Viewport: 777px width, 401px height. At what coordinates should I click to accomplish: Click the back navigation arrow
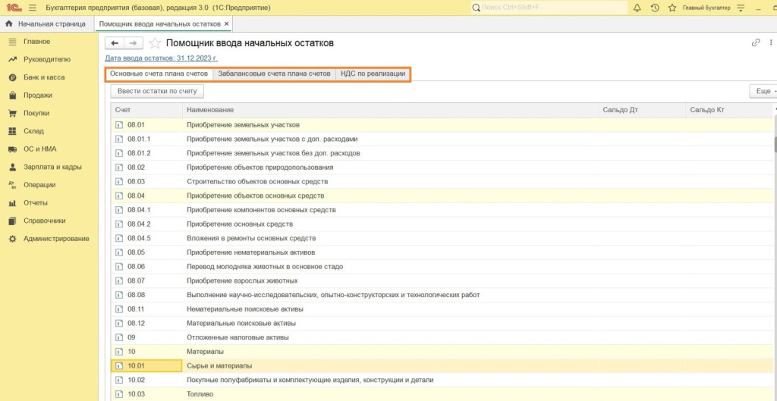click(115, 43)
